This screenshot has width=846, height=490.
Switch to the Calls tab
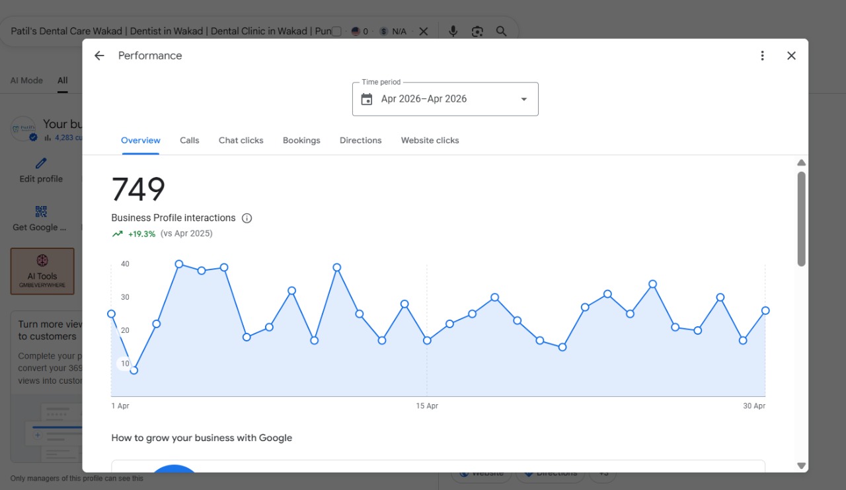190,141
